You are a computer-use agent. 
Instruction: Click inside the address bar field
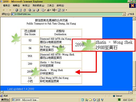tap(67, 14)
